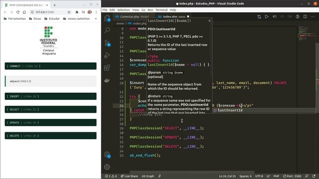Open a new Chrome tab

[54, 5]
